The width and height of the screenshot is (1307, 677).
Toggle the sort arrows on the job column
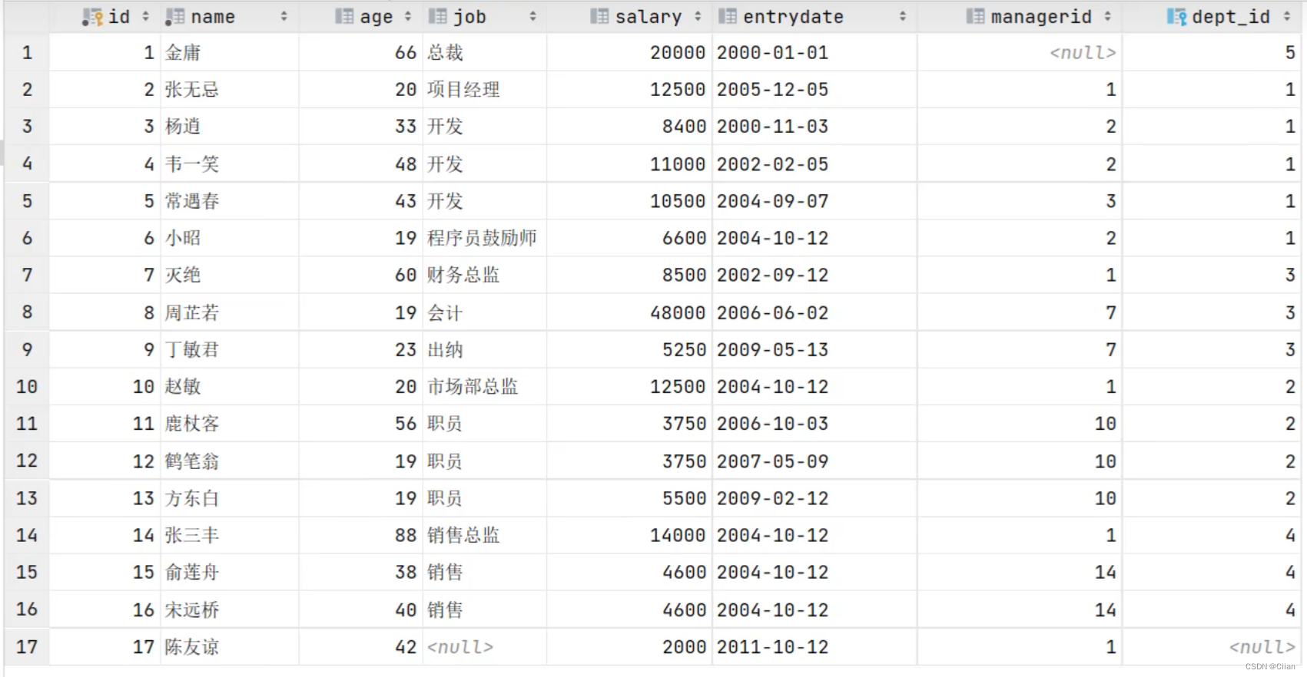(532, 16)
